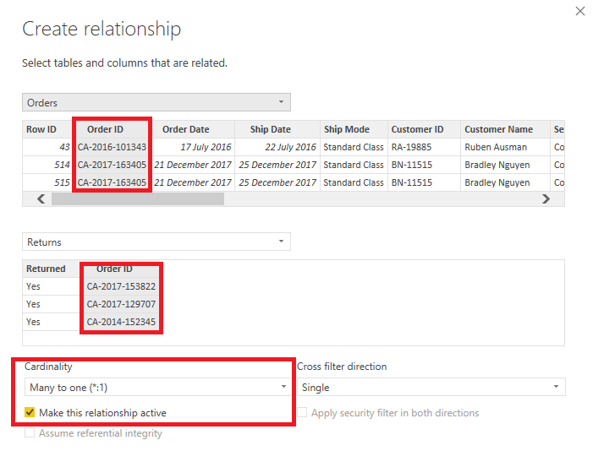593x451 pixels.
Task: Select the Returned column header
Action: [x=46, y=269]
